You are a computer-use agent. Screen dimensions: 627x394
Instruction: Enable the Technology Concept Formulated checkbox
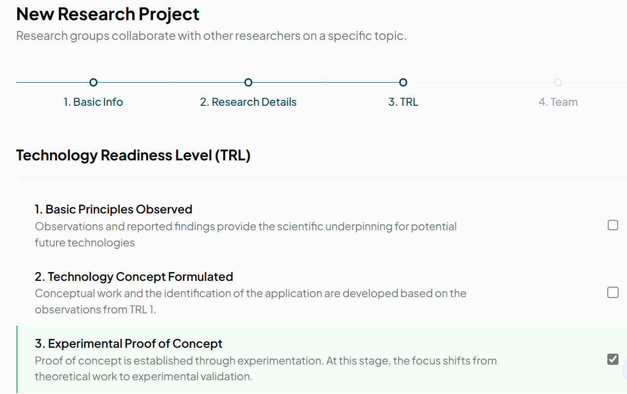(613, 293)
